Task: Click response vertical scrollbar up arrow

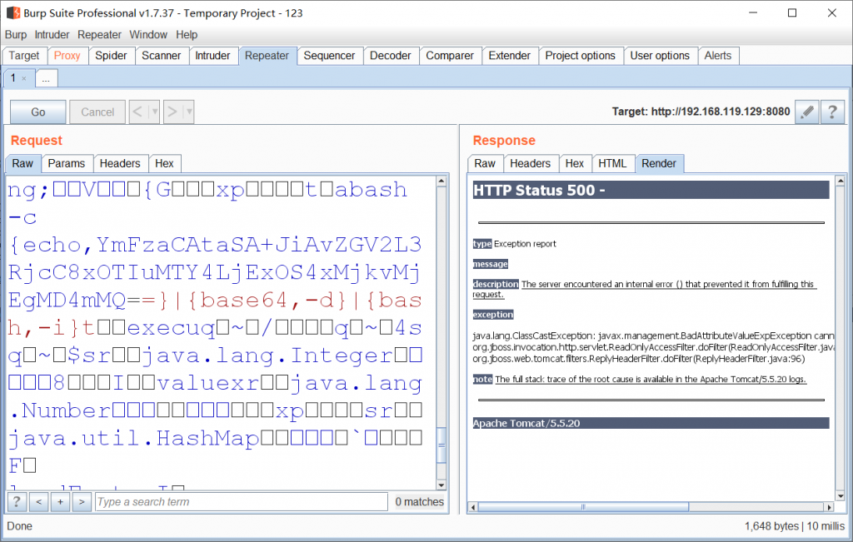Action: click(x=841, y=181)
